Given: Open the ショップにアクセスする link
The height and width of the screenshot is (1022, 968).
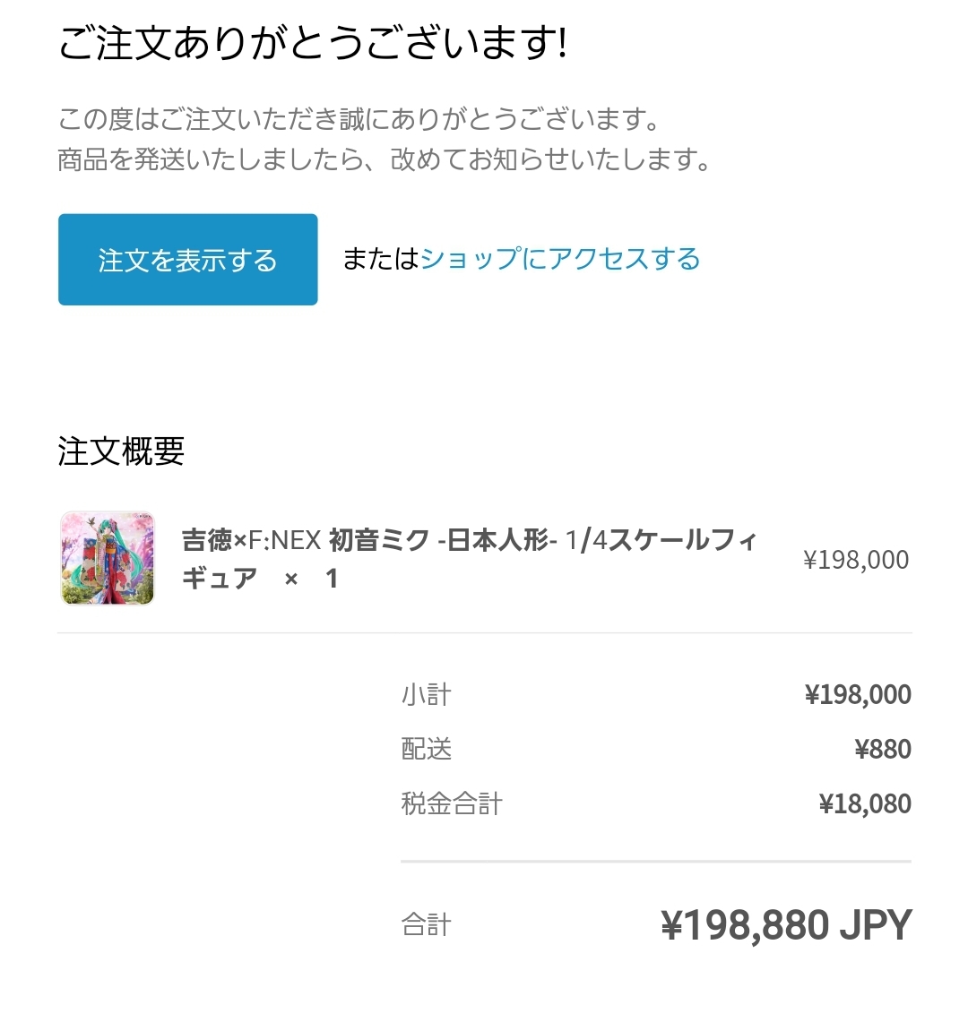Looking at the screenshot, I should click(x=560, y=259).
